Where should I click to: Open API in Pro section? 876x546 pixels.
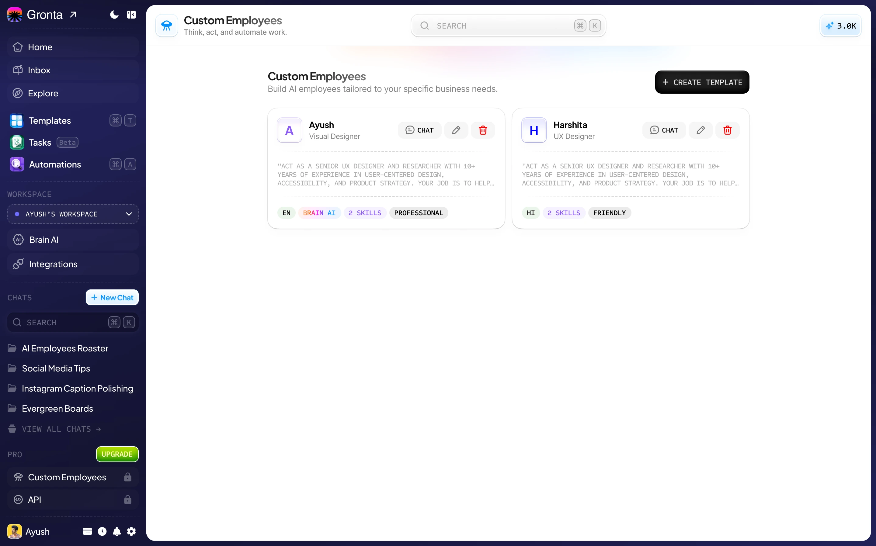[73, 499]
